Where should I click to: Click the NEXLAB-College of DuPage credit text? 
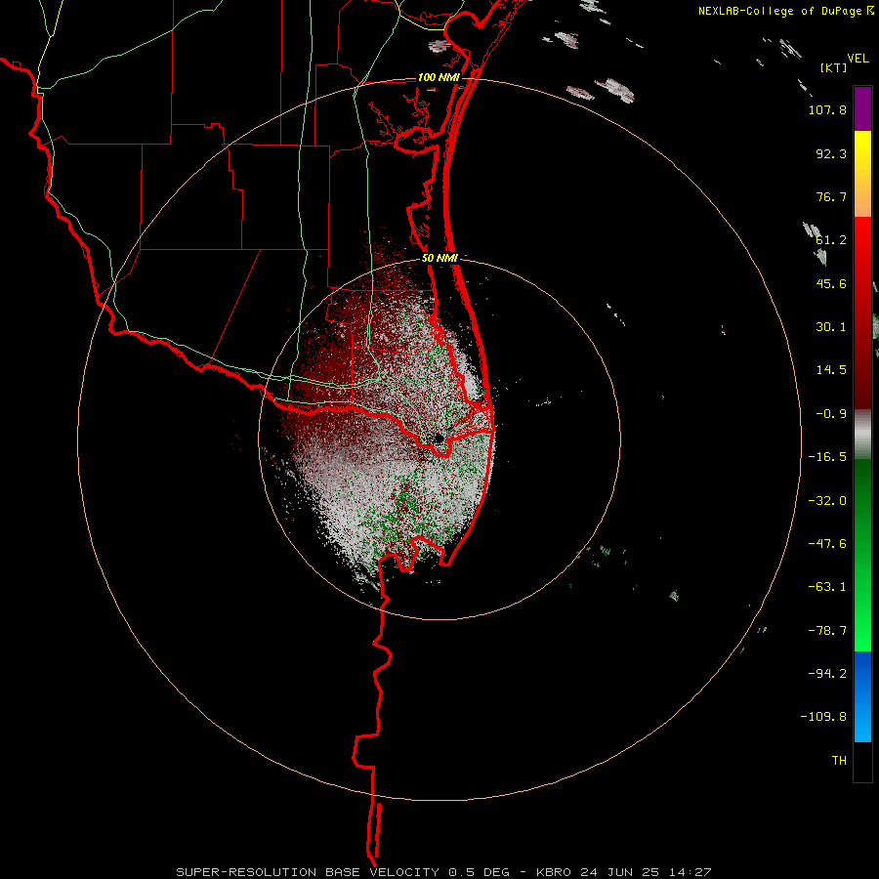(x=779, y=11)
